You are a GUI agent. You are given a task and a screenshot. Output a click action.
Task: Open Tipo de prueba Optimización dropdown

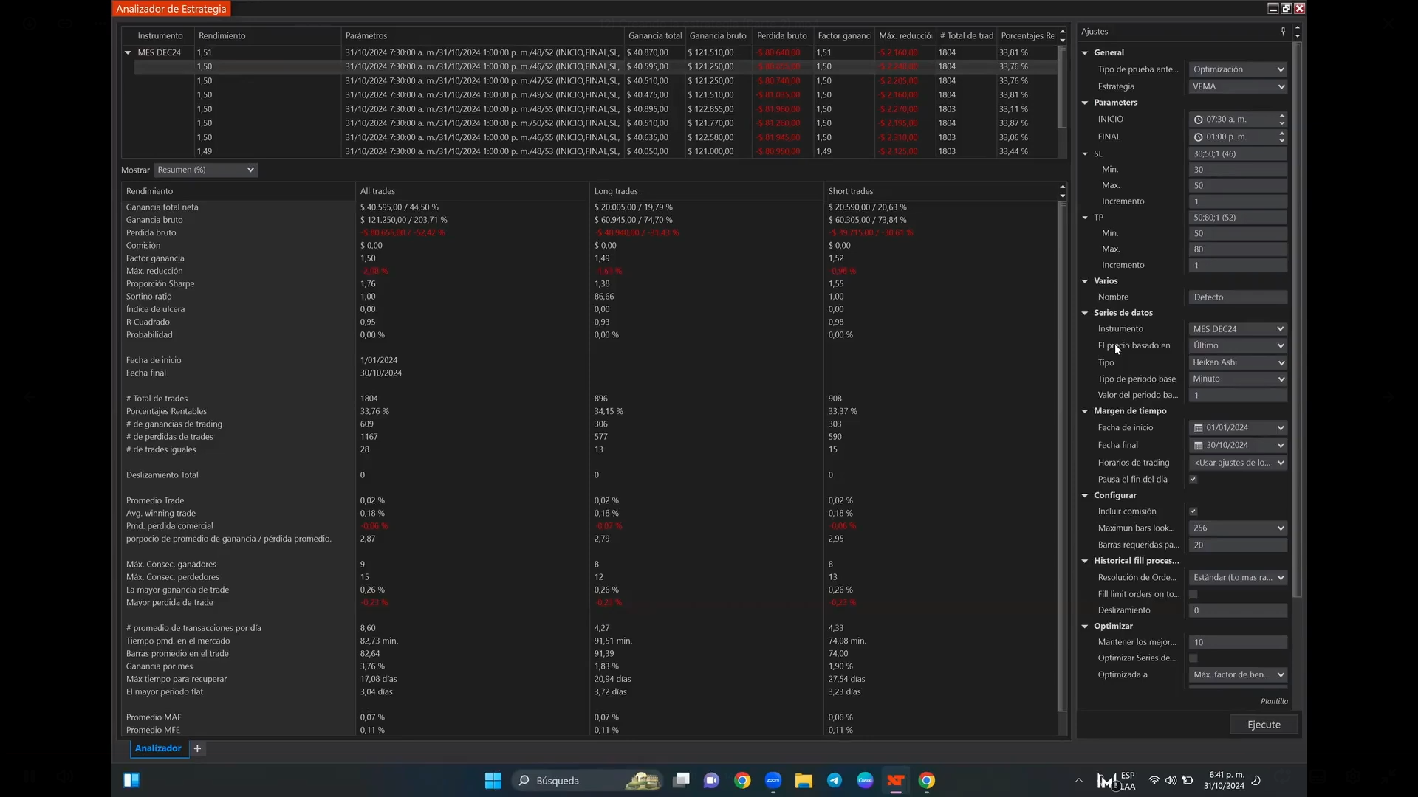[x=1238, y=69]
